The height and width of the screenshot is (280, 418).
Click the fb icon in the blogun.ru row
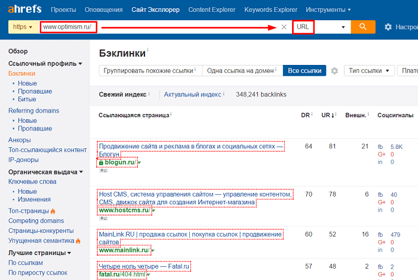[x=380, y=147]
